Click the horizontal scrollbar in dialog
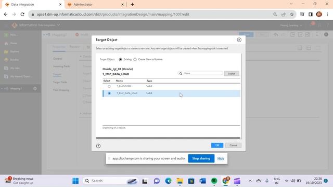 pos(168,138)
